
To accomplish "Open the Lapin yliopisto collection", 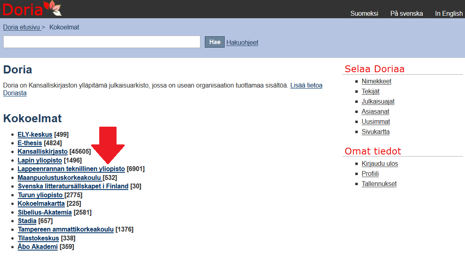I will [40, 161].
